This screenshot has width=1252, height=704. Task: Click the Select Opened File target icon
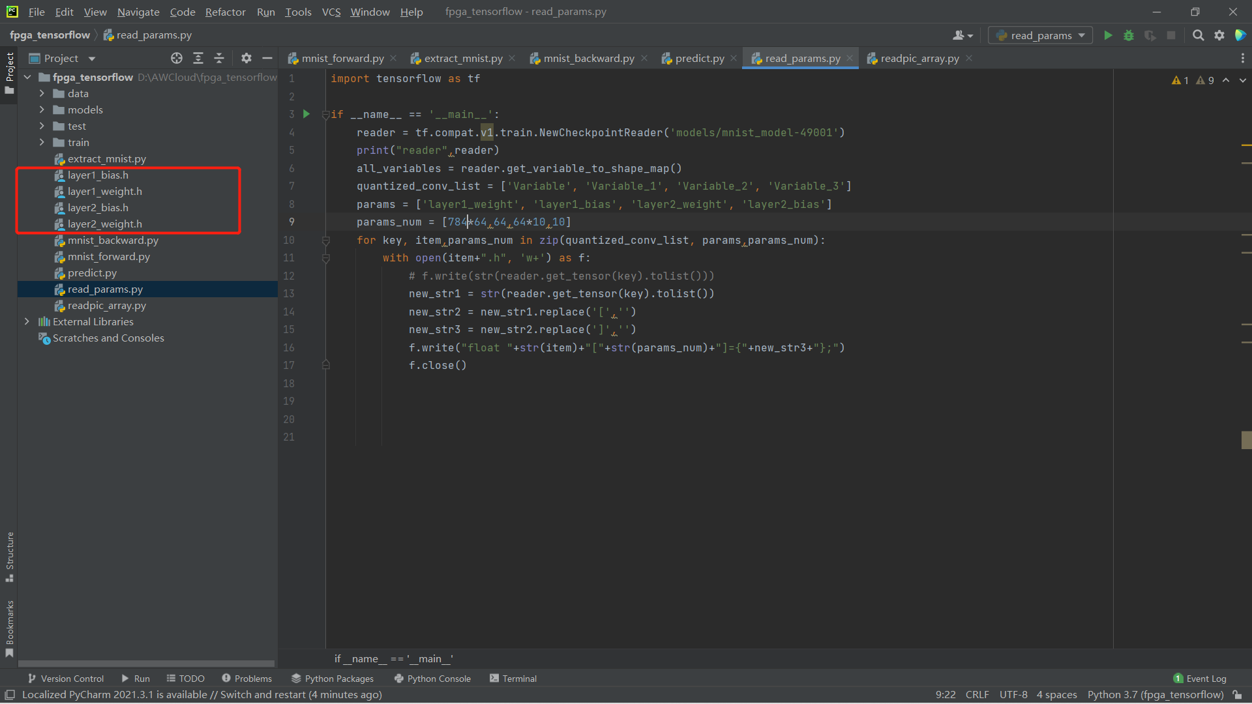[177, 58]
